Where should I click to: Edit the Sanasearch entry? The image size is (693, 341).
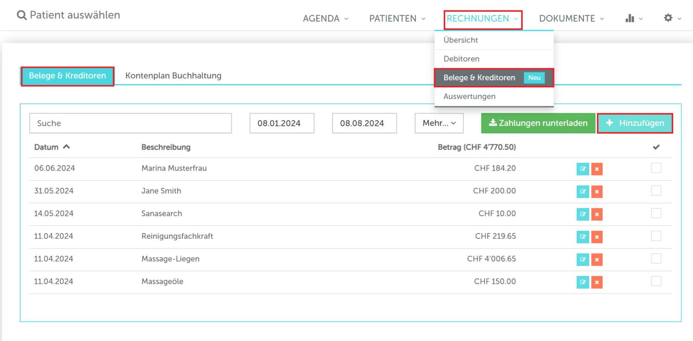pos(583,214)
